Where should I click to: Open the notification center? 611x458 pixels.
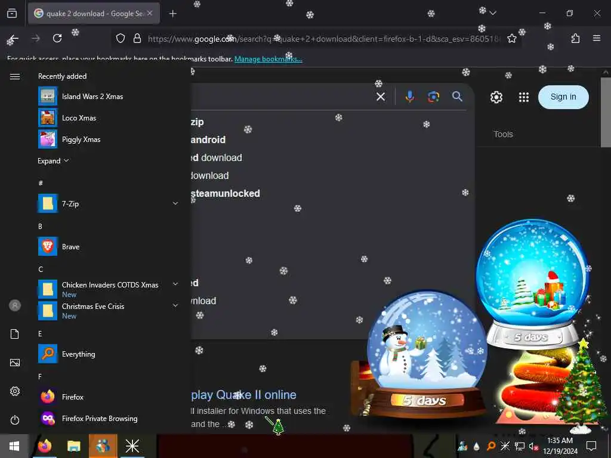(591, 446)
